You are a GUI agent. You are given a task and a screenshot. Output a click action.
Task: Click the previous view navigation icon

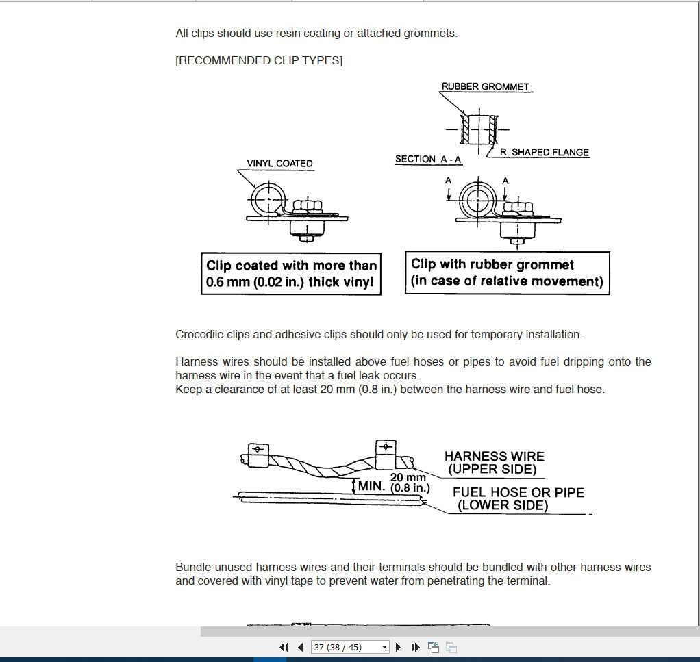[x=433, y=647]
